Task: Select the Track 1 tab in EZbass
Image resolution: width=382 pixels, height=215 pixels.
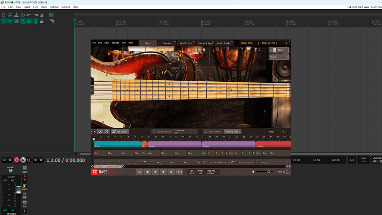Action: coord(272,132)
